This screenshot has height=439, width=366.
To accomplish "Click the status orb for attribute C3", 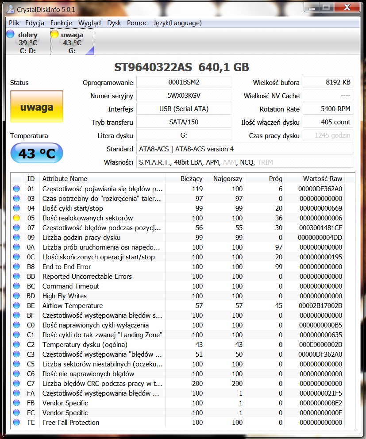I will tap(16, 354).
